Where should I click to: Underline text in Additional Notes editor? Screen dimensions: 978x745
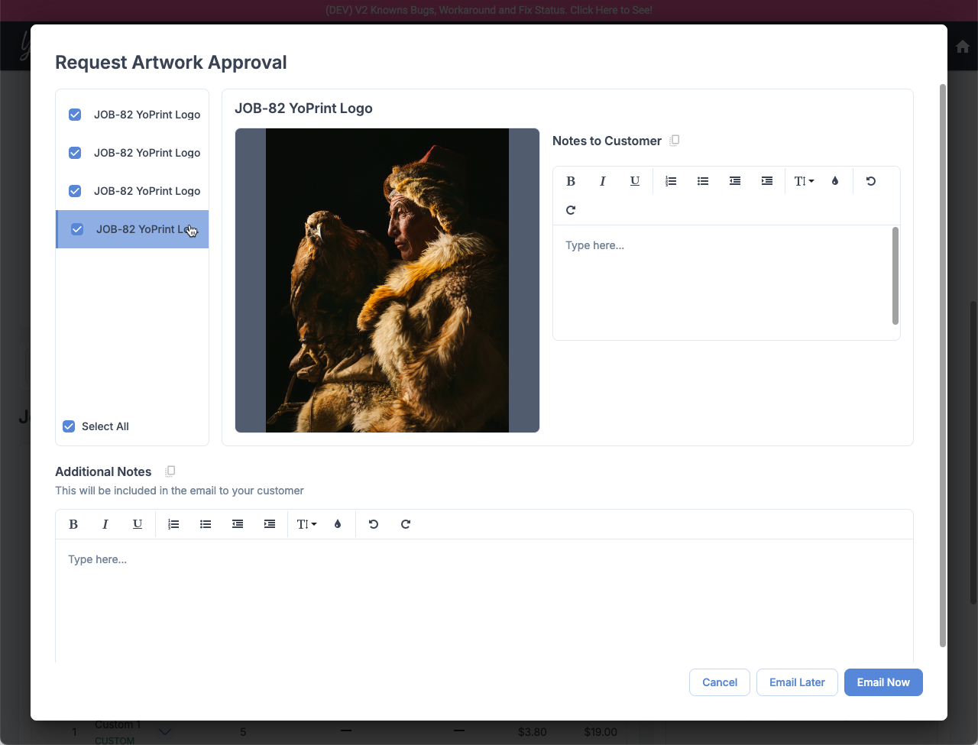138,524
